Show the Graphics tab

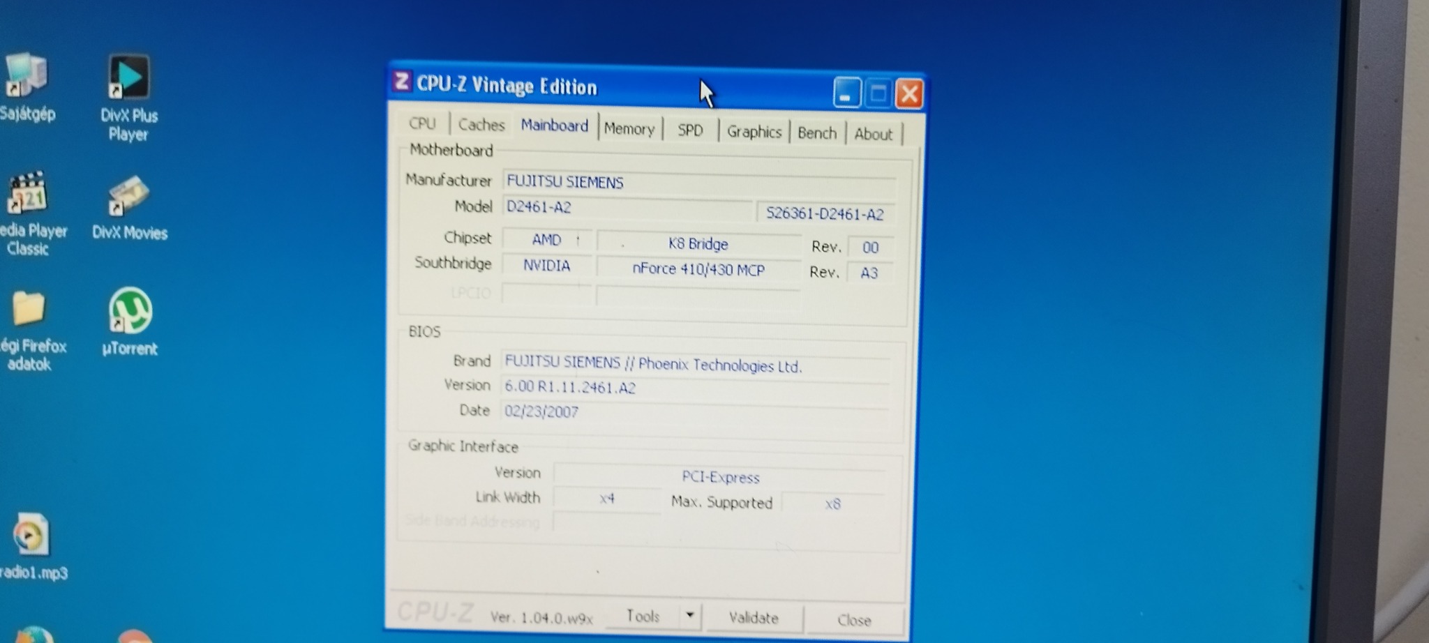[754, 132]
